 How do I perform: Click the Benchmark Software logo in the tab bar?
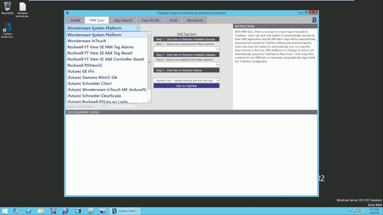pos(314,20)
